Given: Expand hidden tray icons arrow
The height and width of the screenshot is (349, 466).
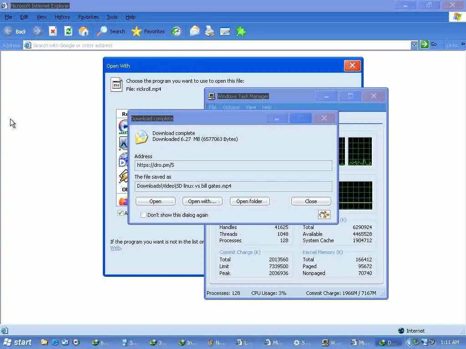Looking at the screenshot, I should pyautogui.click(x=408, y=342).
